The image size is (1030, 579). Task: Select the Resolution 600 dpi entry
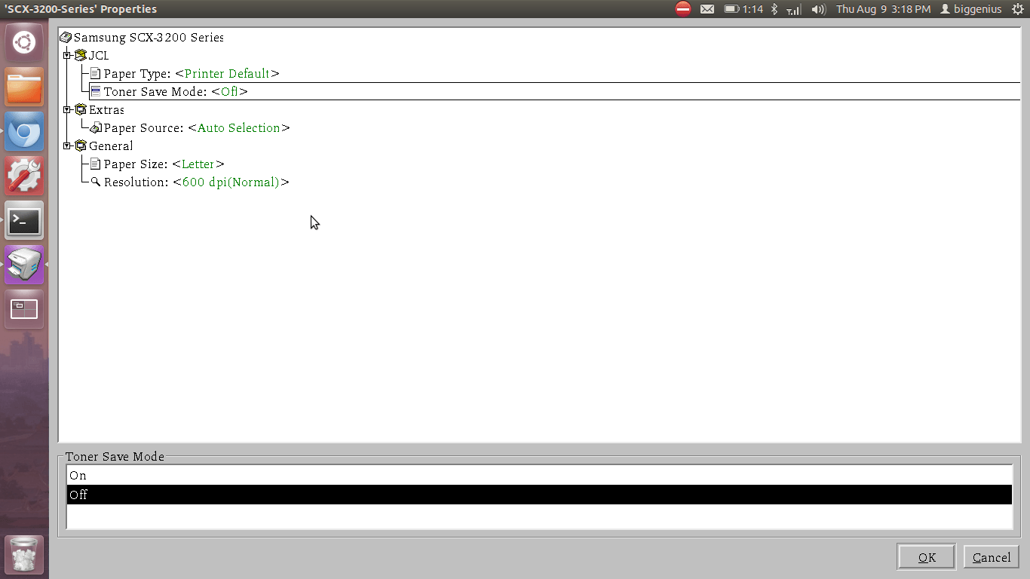tap(189, 182)
